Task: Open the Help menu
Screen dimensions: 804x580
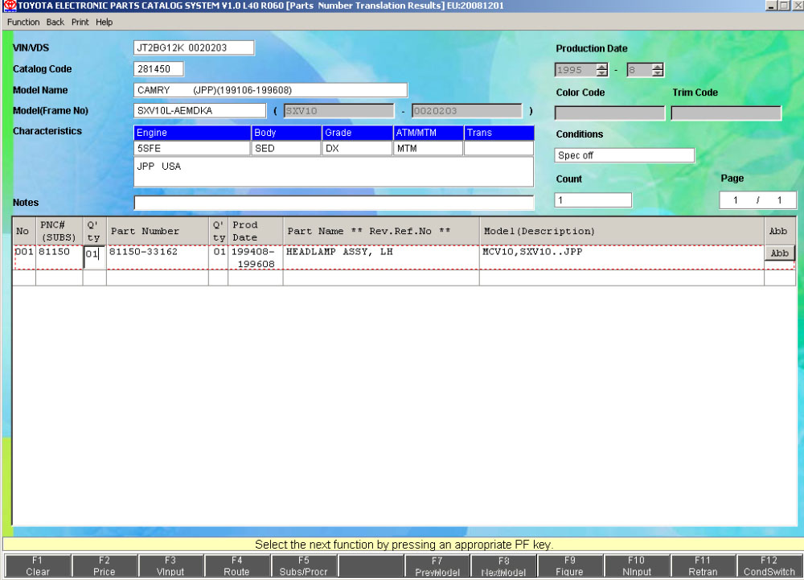Action: pyautogui.click(x=105, y=22)
